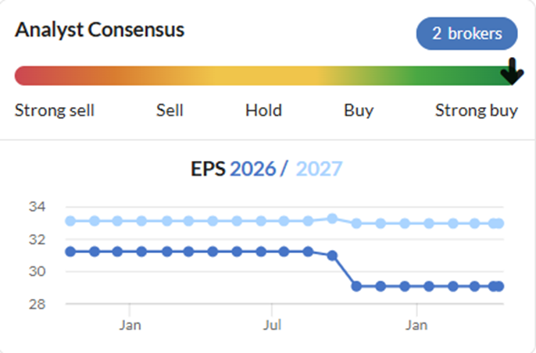Click the "Strong buy" rating label
This screenshot has height=353, width=536.
(x=476, y=110)
